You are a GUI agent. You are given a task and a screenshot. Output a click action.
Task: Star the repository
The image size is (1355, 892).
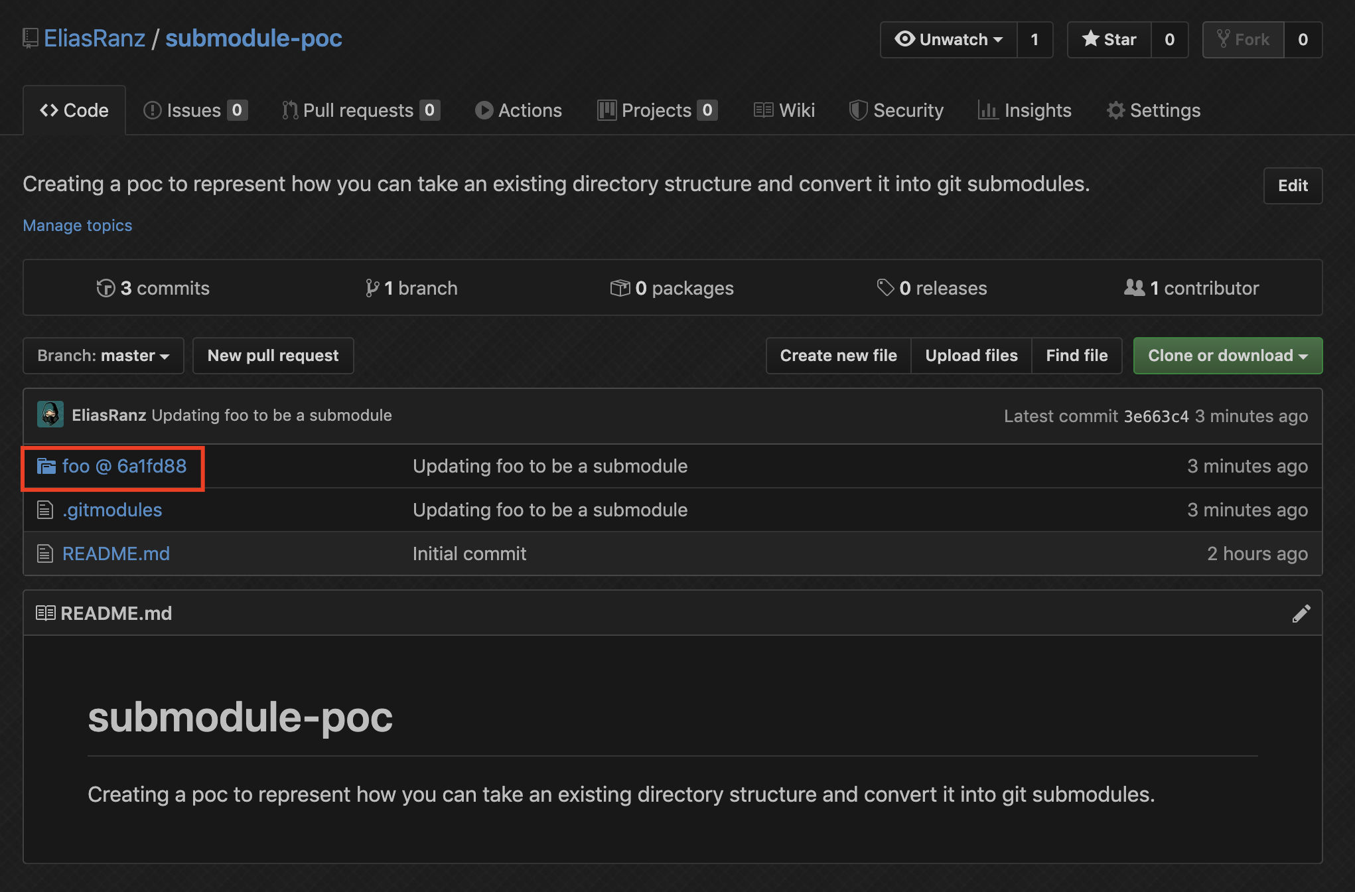pos(1109,40)
